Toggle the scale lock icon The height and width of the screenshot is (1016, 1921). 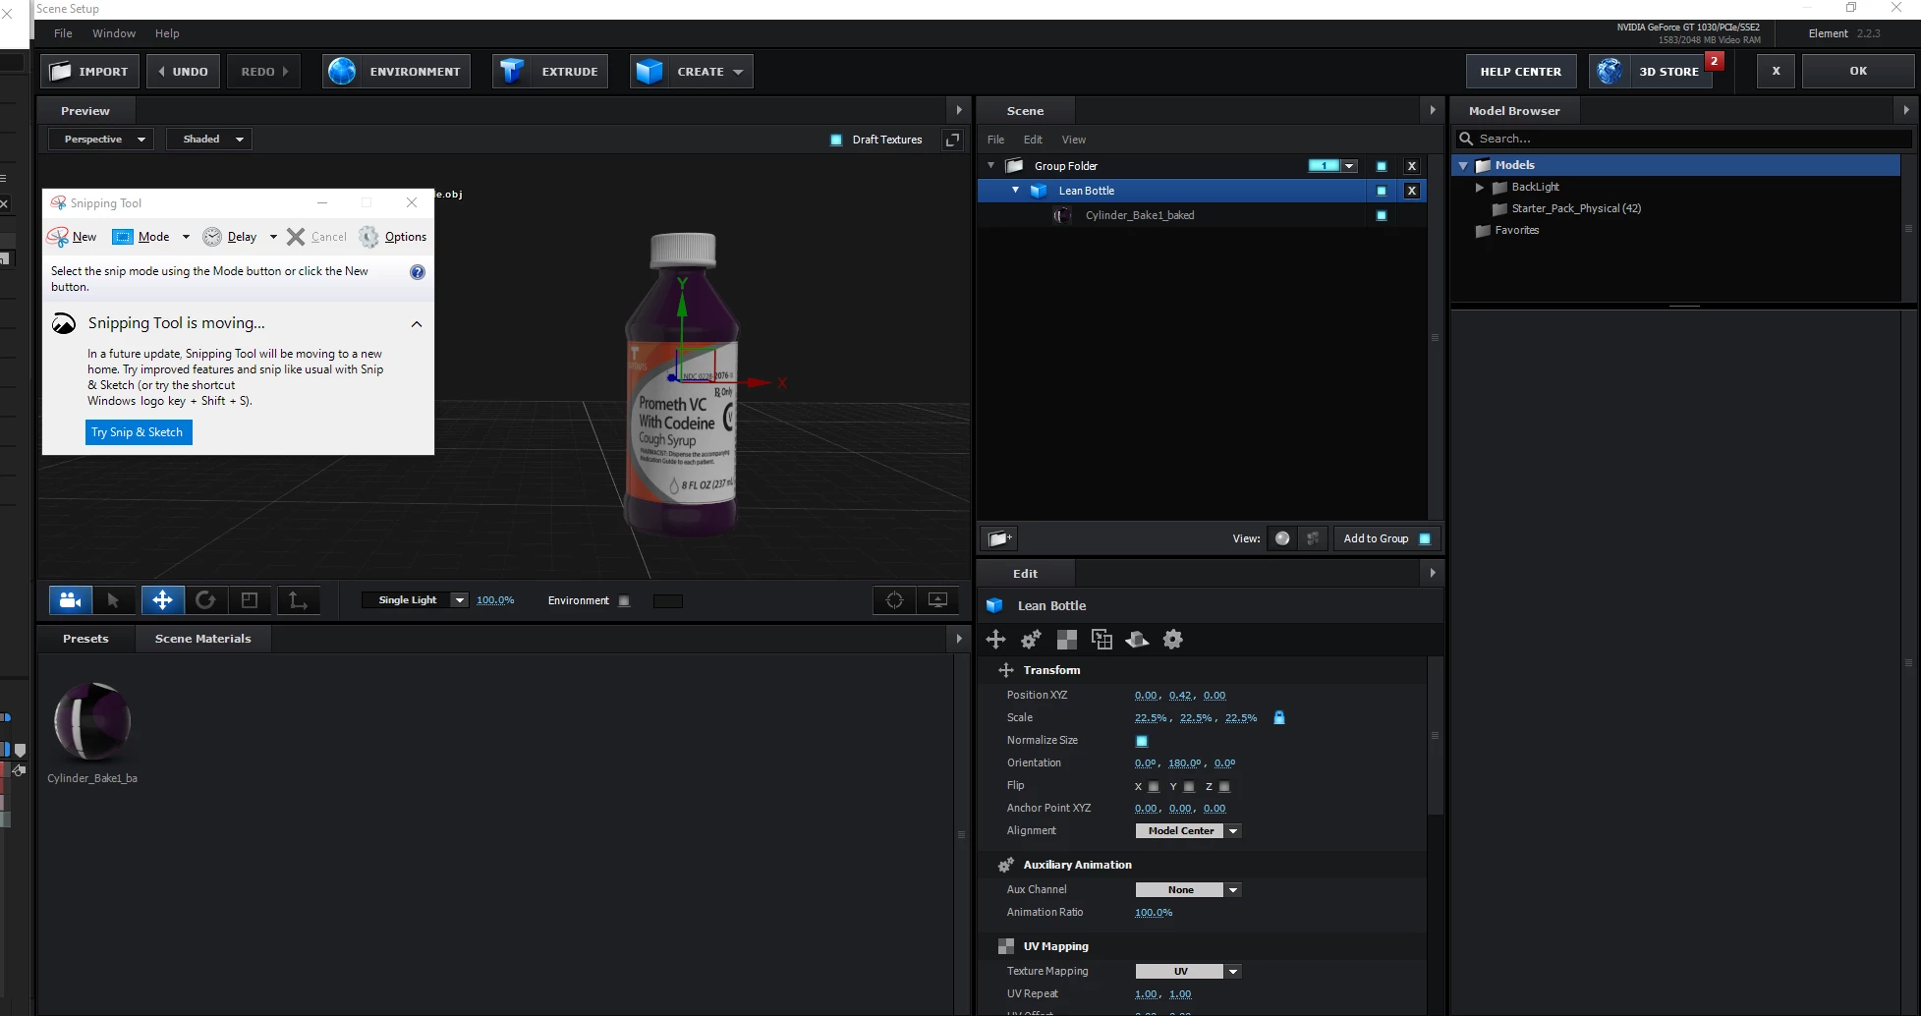click(x=1279, y=717)
